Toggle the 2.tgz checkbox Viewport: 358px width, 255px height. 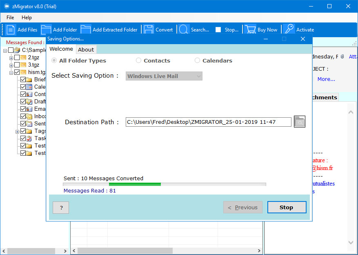pos(17,57)
